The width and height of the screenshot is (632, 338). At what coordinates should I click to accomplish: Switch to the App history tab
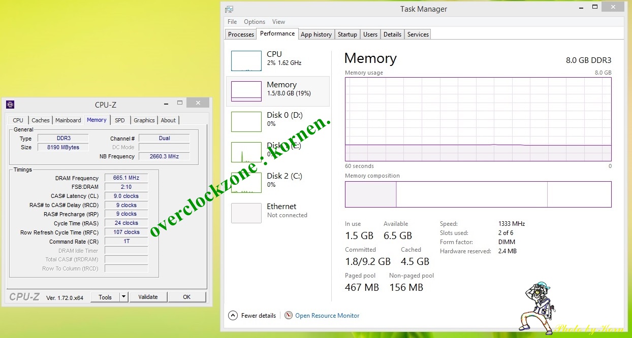pos(316,35)
